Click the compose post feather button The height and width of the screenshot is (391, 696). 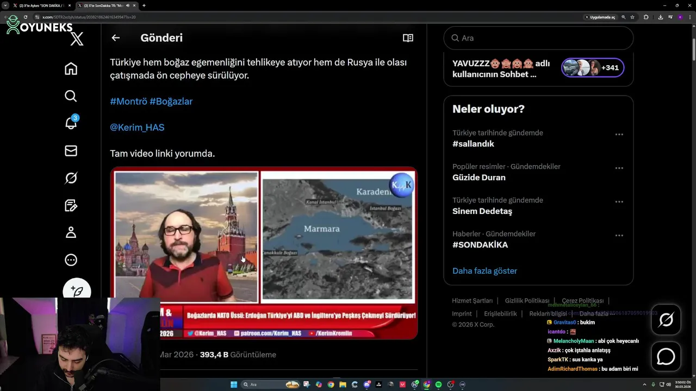click(77, 290)
